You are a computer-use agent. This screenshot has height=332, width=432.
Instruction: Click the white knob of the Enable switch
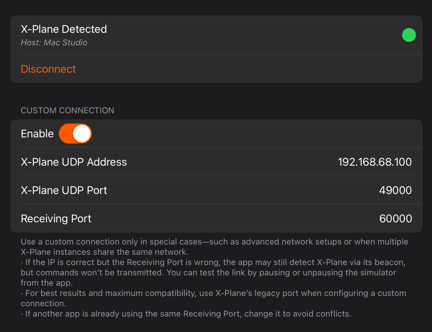pos(82,134)
